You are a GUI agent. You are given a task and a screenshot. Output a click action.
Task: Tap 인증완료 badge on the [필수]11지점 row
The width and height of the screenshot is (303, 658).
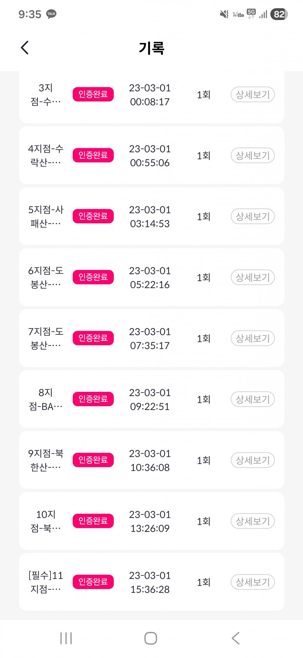pos(93,582)
